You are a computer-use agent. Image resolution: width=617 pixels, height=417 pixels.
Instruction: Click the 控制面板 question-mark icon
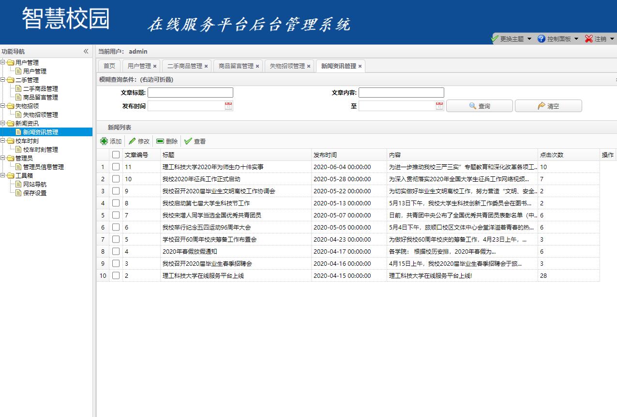click(541, 38)
